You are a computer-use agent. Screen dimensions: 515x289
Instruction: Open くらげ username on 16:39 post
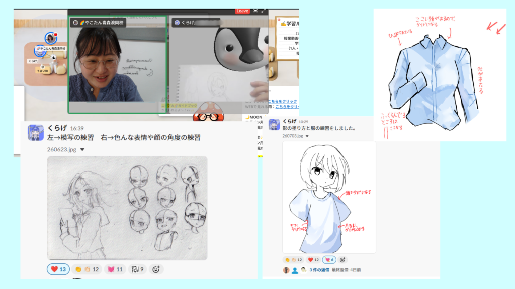(57, 128)
